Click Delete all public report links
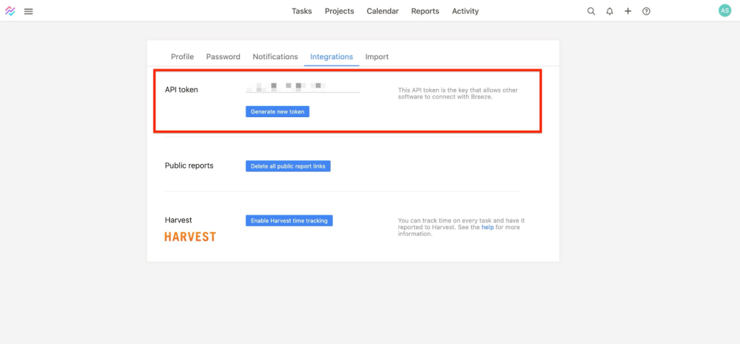The image size is (740, 344). [x=288, y=166]
